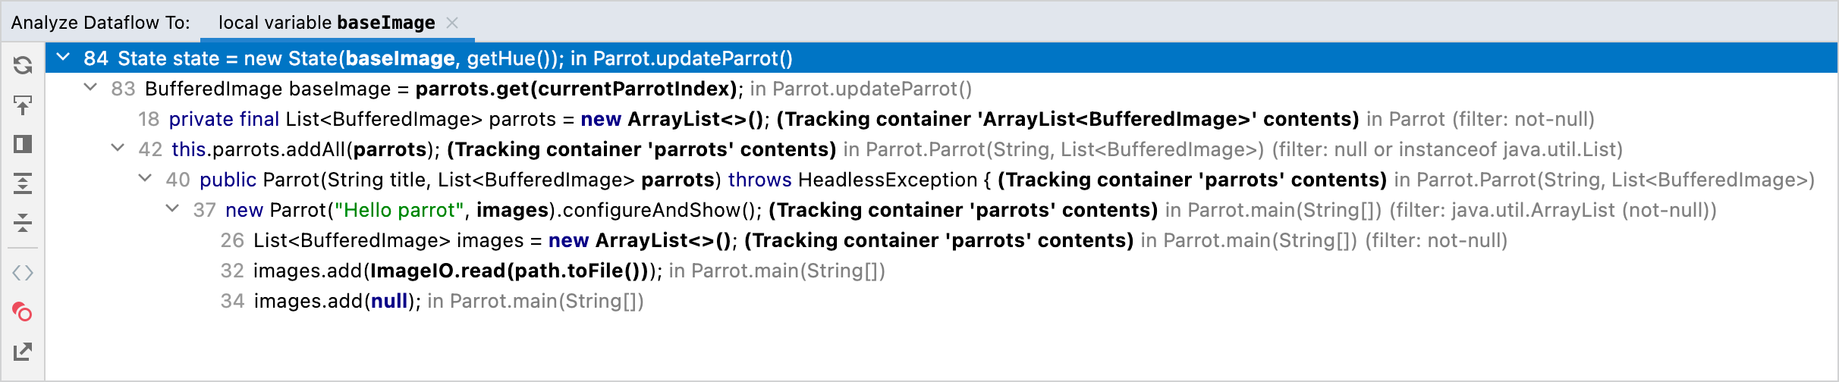
Task: Toggle Group by Leaf Expression icon
Action: [x=23, y=273]
